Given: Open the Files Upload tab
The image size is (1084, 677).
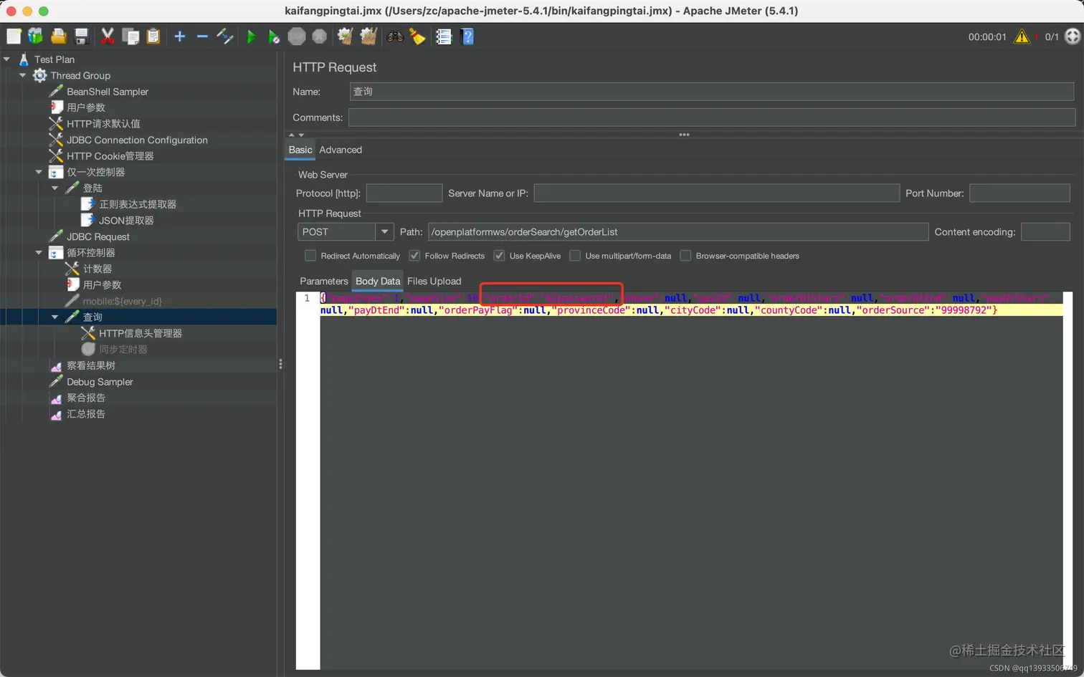Looking at the screenshot, I should click(434, 282).
